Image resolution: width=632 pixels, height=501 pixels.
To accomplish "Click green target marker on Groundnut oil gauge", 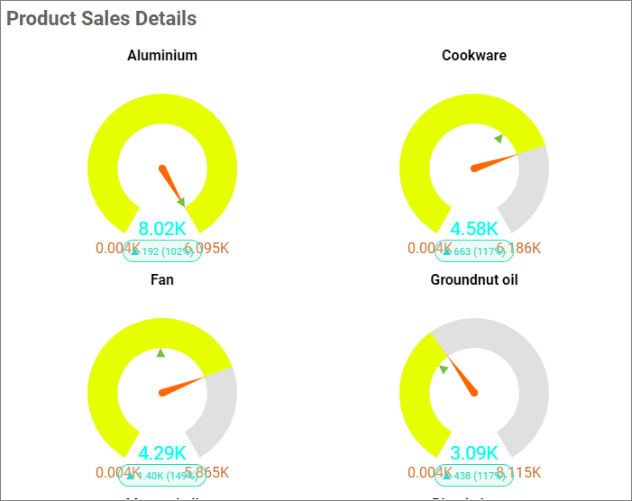I will [444, 369].
